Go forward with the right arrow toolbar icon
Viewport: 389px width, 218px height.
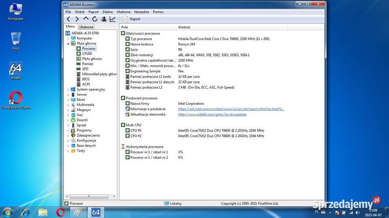tap(77, 19)
